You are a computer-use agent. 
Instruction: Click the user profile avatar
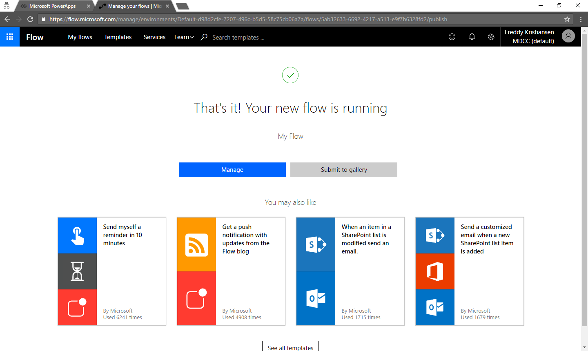click(x=568, y=36)
